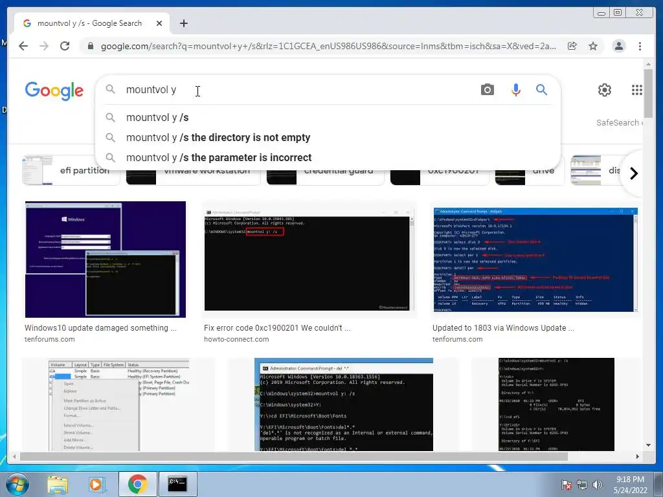Image resolution: width=663 pixels, height=497 pixels.
Task: Pick suggestion 'the directory is not empty'
Action: pyautogui.click(x=328, y=137)
